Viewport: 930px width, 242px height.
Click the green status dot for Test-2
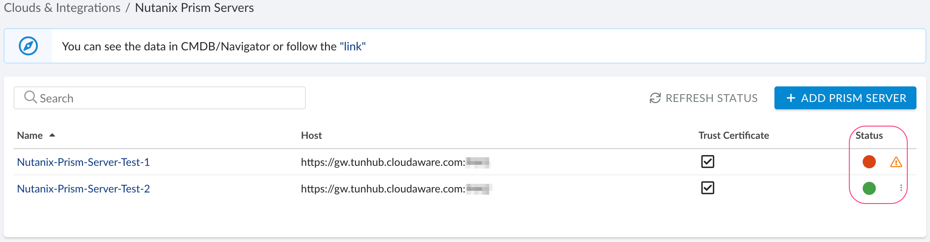(869, 188)
